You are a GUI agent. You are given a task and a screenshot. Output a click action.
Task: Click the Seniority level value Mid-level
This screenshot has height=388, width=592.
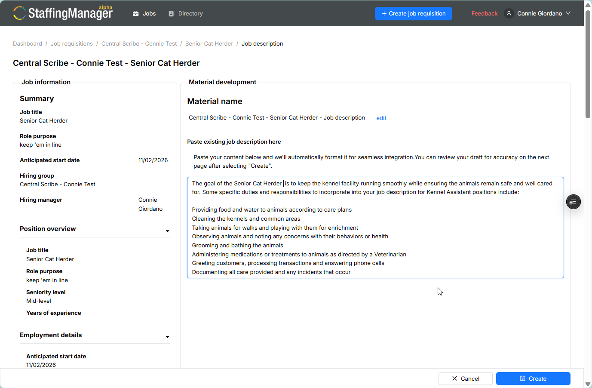(x=39, y=301)
